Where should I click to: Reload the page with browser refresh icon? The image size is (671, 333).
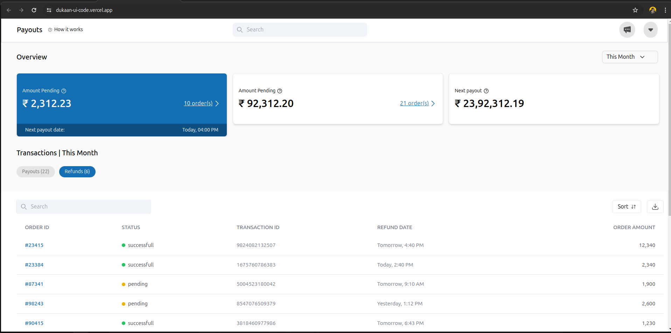click(34, 10)
